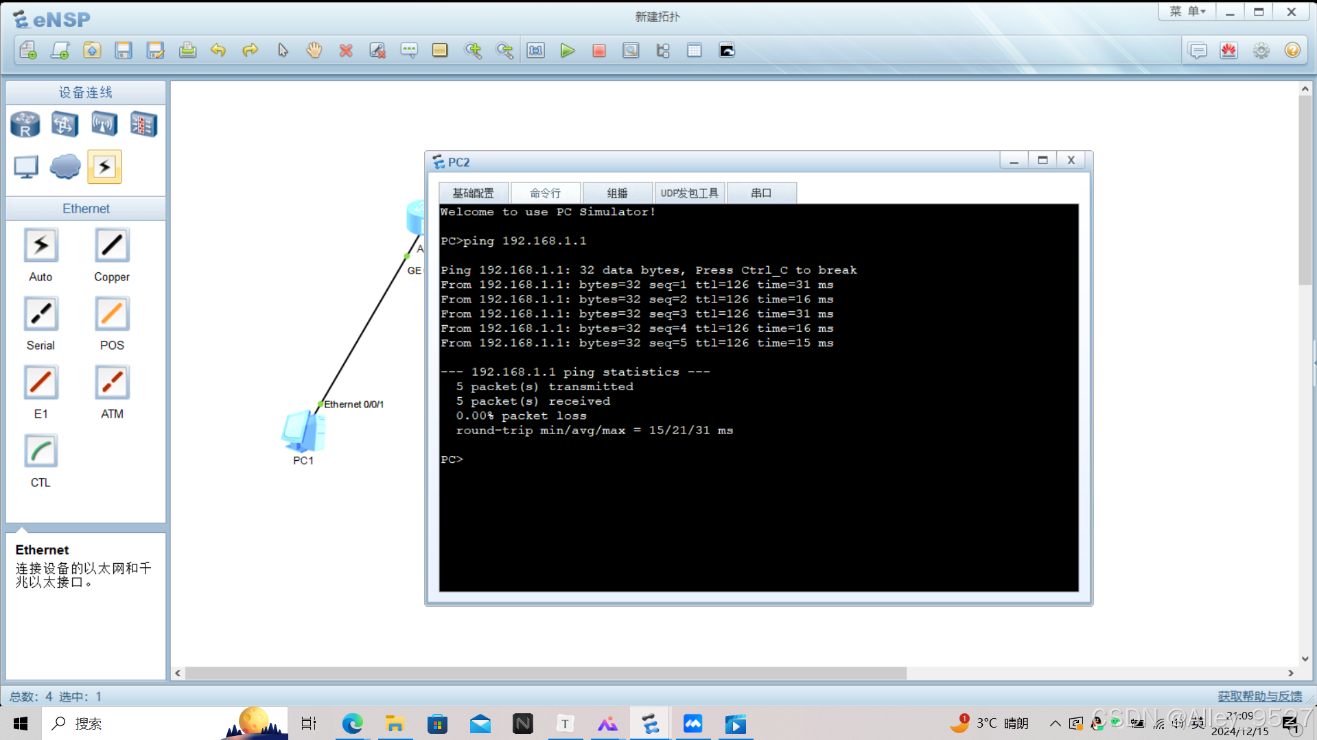Click the rectangle palette tool icon
This screenshot has width=1317, height=740.
click(x=440, y=50)
